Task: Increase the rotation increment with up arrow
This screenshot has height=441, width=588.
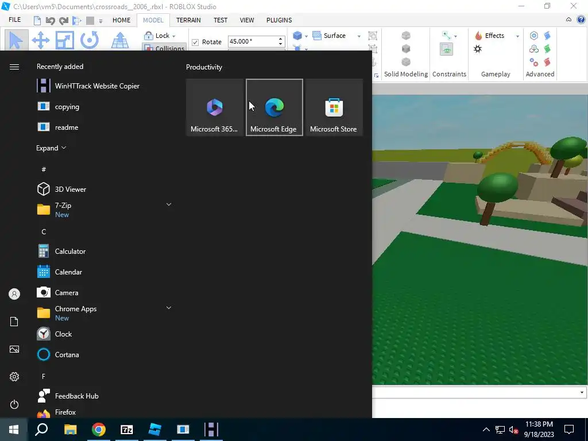Action: pos(280,38)
